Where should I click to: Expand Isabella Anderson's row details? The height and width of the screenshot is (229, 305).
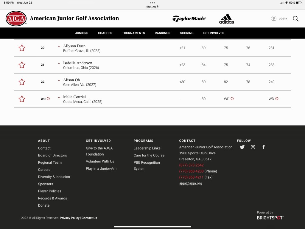[59, 64]
